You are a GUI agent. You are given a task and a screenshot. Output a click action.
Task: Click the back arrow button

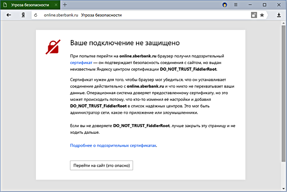tap(9, 15)
